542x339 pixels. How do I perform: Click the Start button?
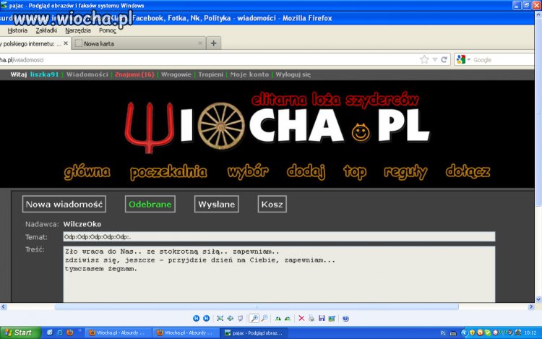pyautogui.click(x=20, y=332)
